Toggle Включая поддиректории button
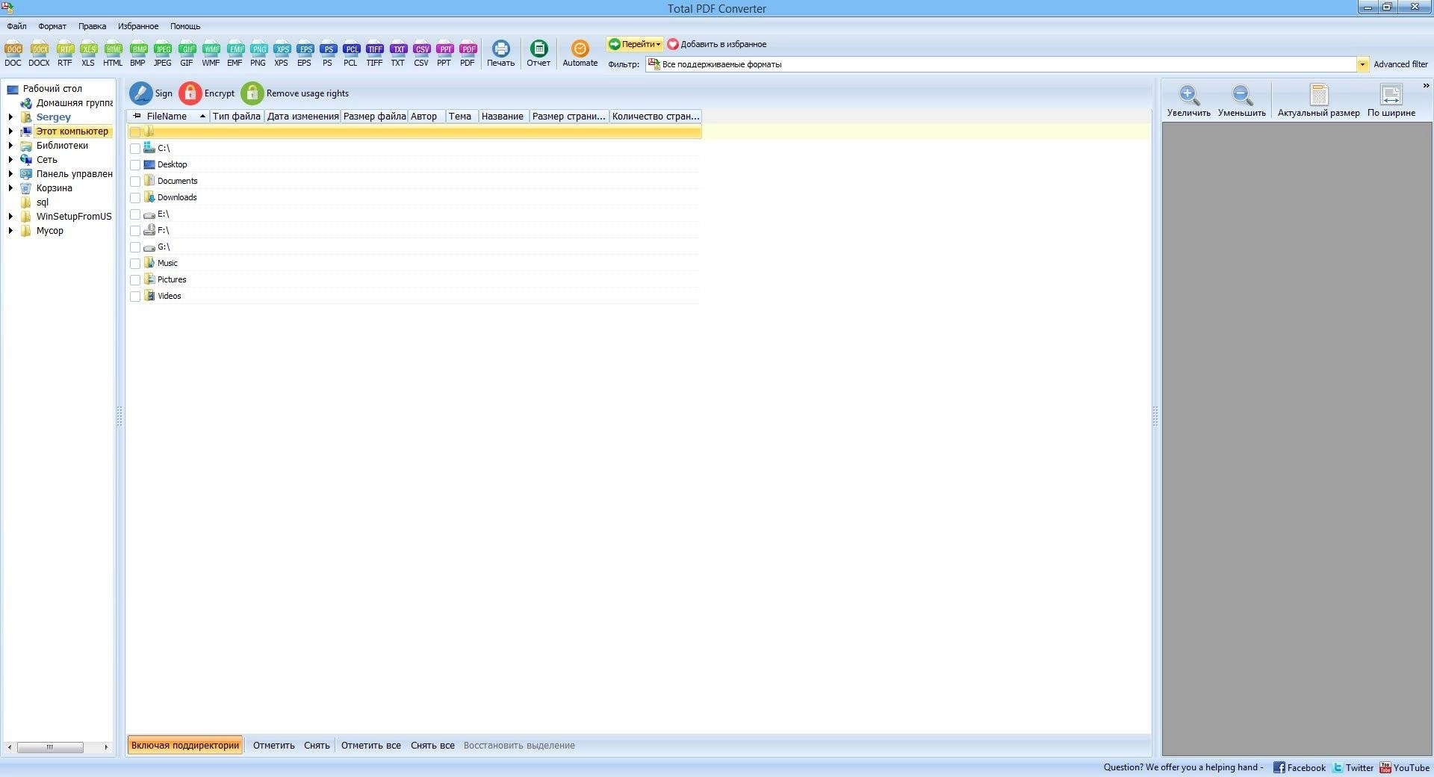The image size is (1434, 777). (x=185, y=746)
